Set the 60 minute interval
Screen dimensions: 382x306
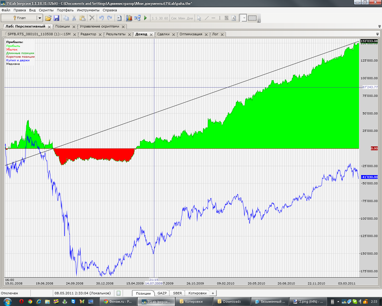pos(166,18)
